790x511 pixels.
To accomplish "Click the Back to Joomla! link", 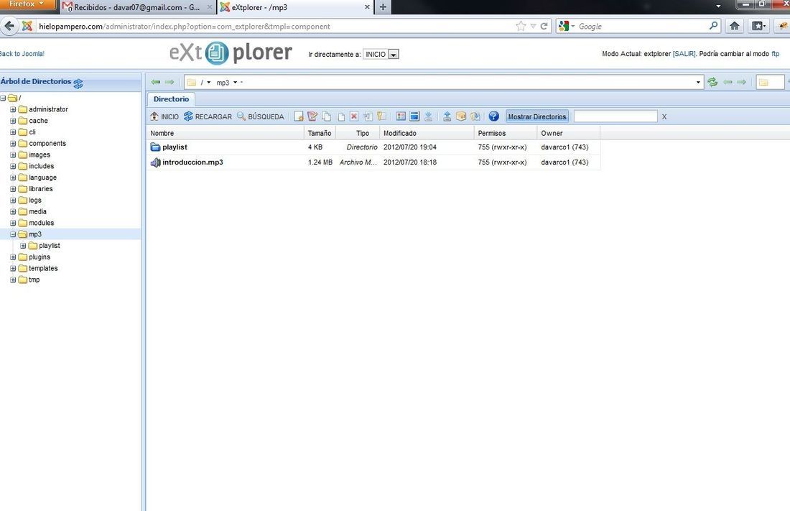I will 22,53.
